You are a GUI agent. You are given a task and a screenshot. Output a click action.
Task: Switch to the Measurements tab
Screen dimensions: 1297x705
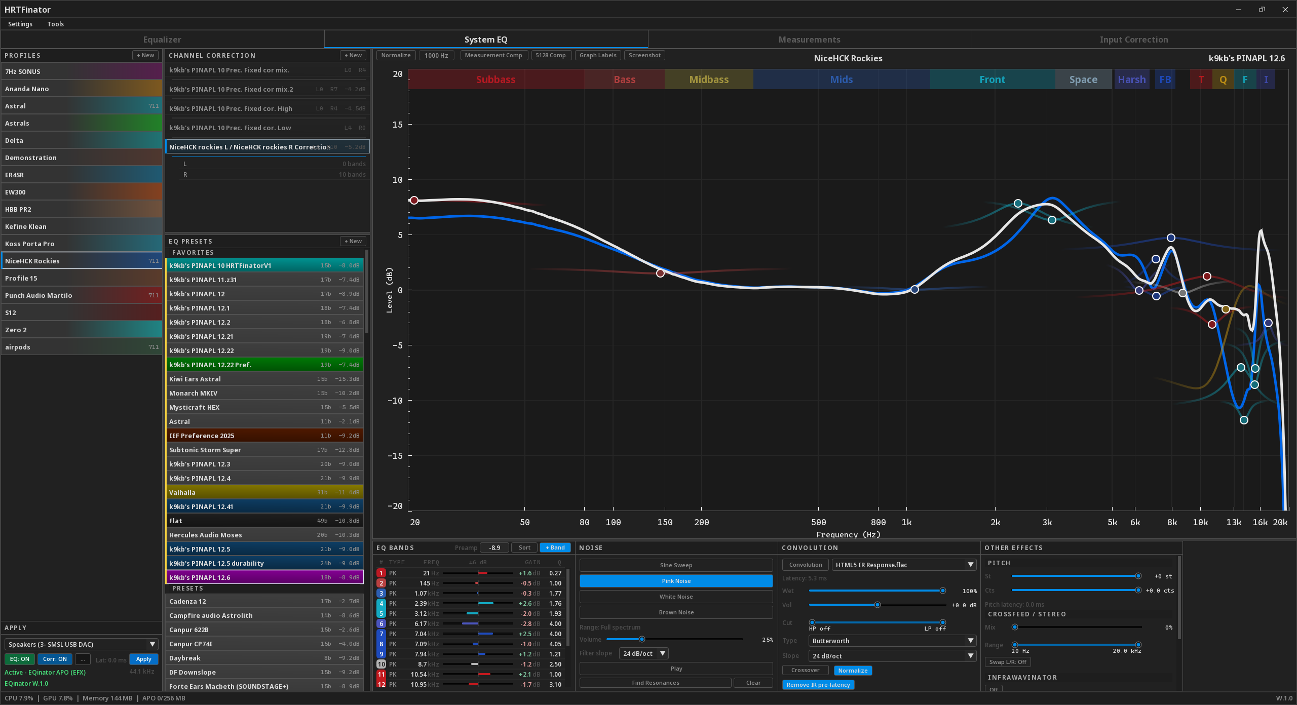pyautogui.click(x=810, y=40)
